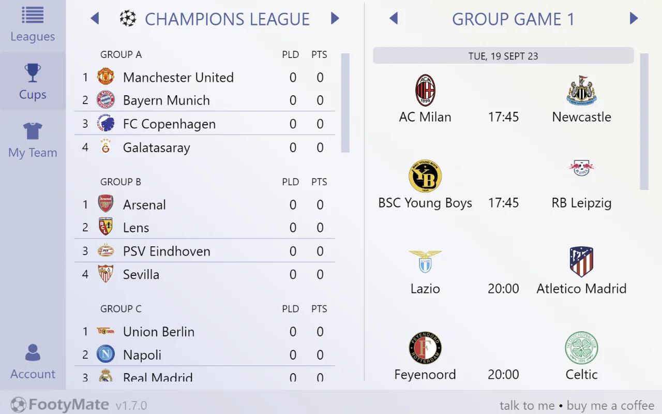Show previous group game round
Screen dimensions: 662x414
394,19
